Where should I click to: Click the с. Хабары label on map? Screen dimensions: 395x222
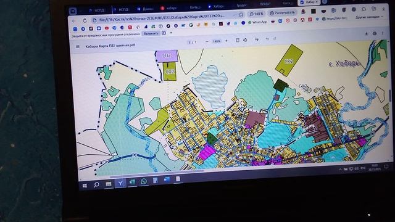[x=345, y=64]
